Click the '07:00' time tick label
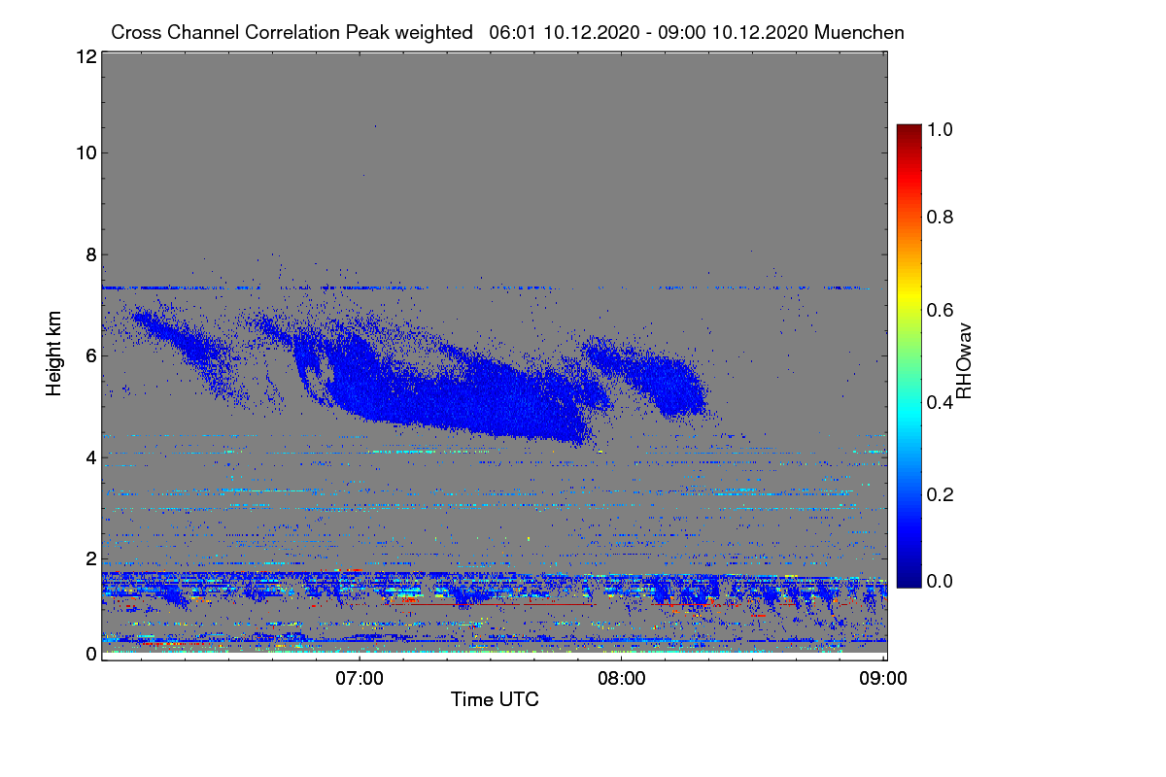 coord(360,678)
